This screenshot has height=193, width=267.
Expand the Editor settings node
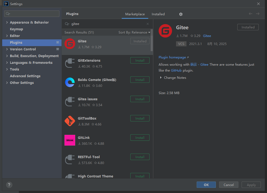click(7, 36)
